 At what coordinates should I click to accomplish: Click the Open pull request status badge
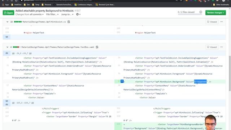(8, 13)
